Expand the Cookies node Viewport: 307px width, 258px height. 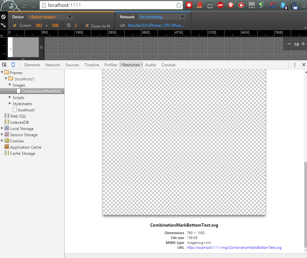(2, 141)
